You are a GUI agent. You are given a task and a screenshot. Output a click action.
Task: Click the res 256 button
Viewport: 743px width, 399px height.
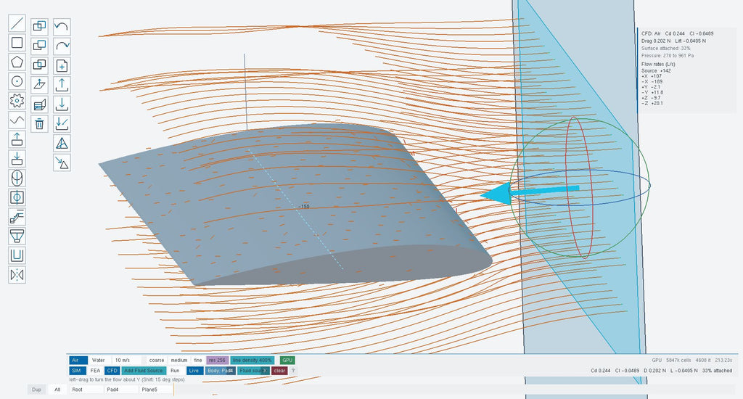click(x=218, y=360)
